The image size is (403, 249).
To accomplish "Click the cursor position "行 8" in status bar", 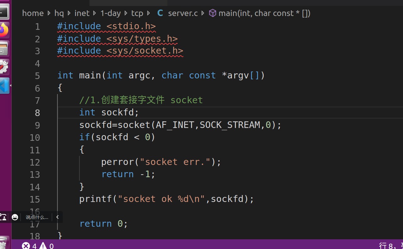I will 386,246.
